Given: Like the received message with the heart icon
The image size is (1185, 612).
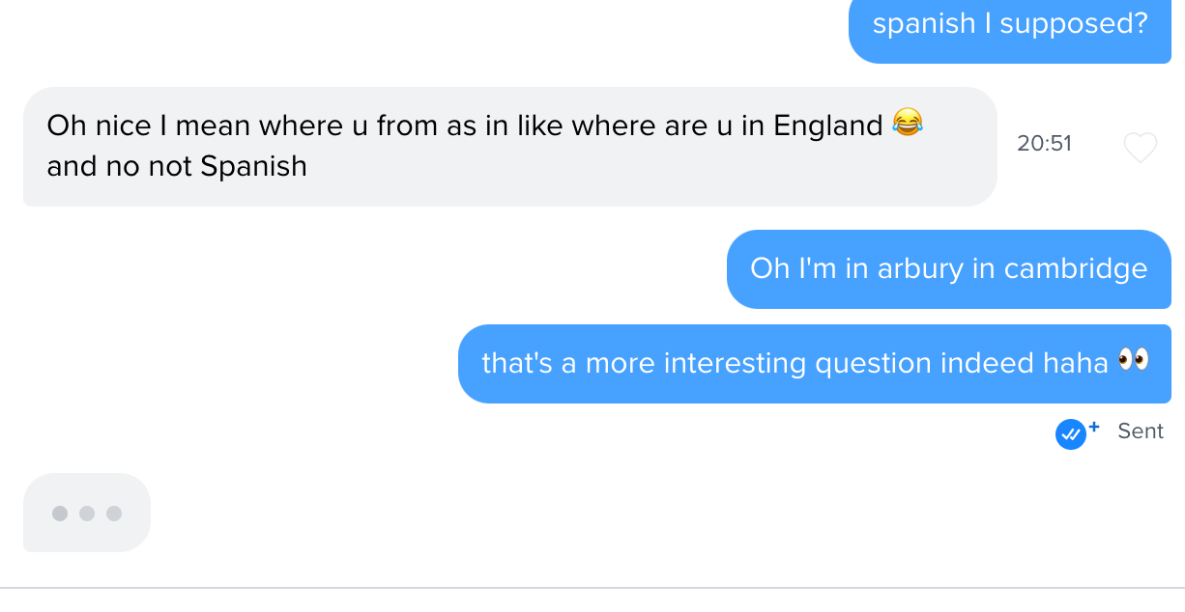Looking at the screenshot, I should (1141, 147).
